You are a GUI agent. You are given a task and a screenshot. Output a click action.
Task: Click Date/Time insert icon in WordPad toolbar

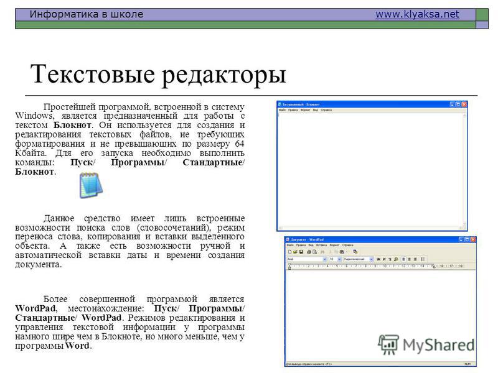tap(355, 252)
